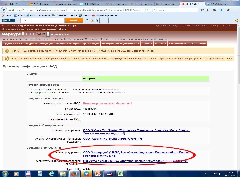
Task: Click the Сменить предприятие link
Action: point(194,26)
